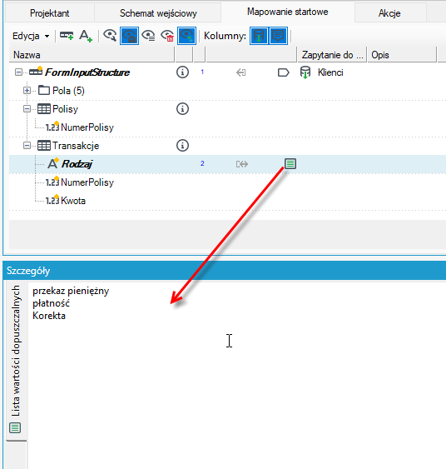
Task: Click the info icon on Transakcje row
Action: (x=182, y=146)
